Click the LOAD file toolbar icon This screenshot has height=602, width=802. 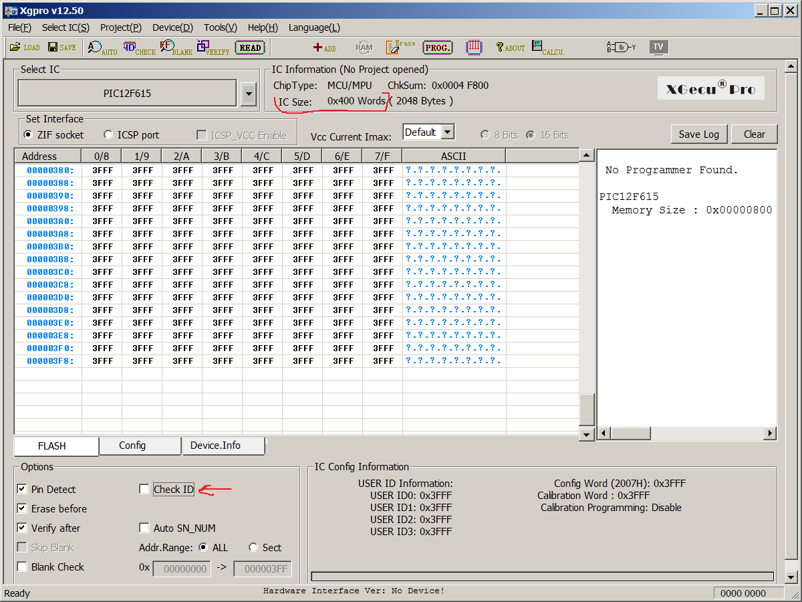25,47
